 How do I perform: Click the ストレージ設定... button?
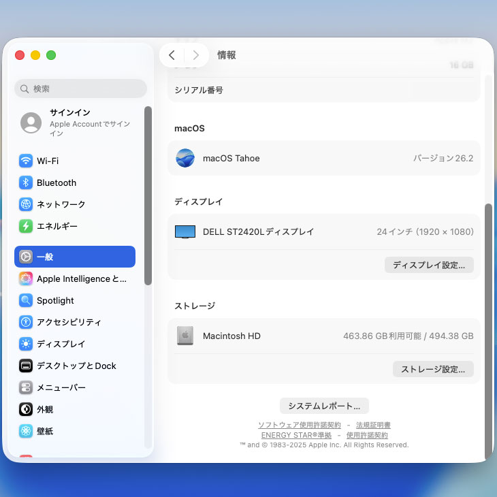coord(433,369)
